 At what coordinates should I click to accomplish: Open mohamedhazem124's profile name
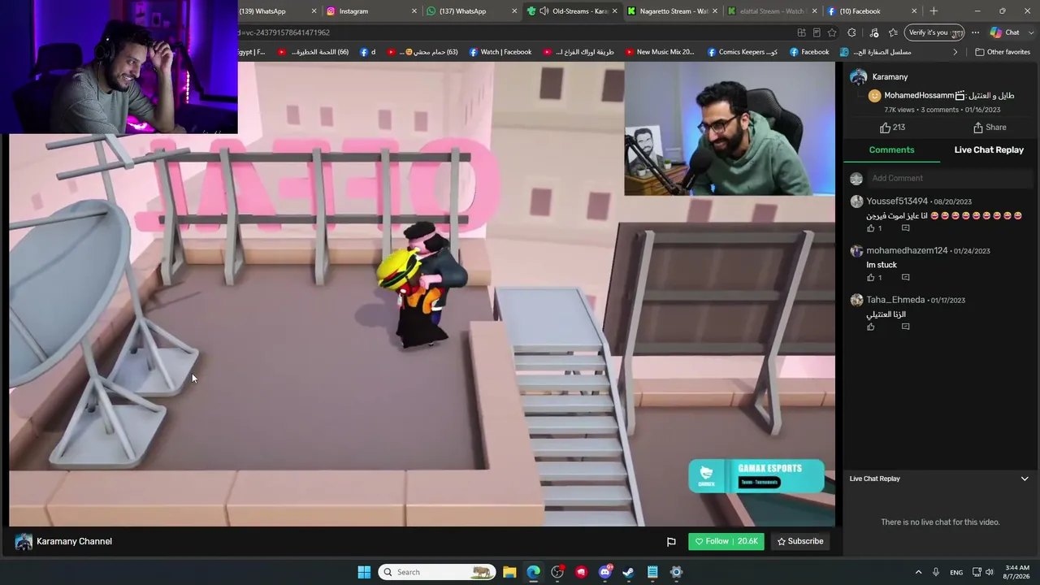point(907,251)
